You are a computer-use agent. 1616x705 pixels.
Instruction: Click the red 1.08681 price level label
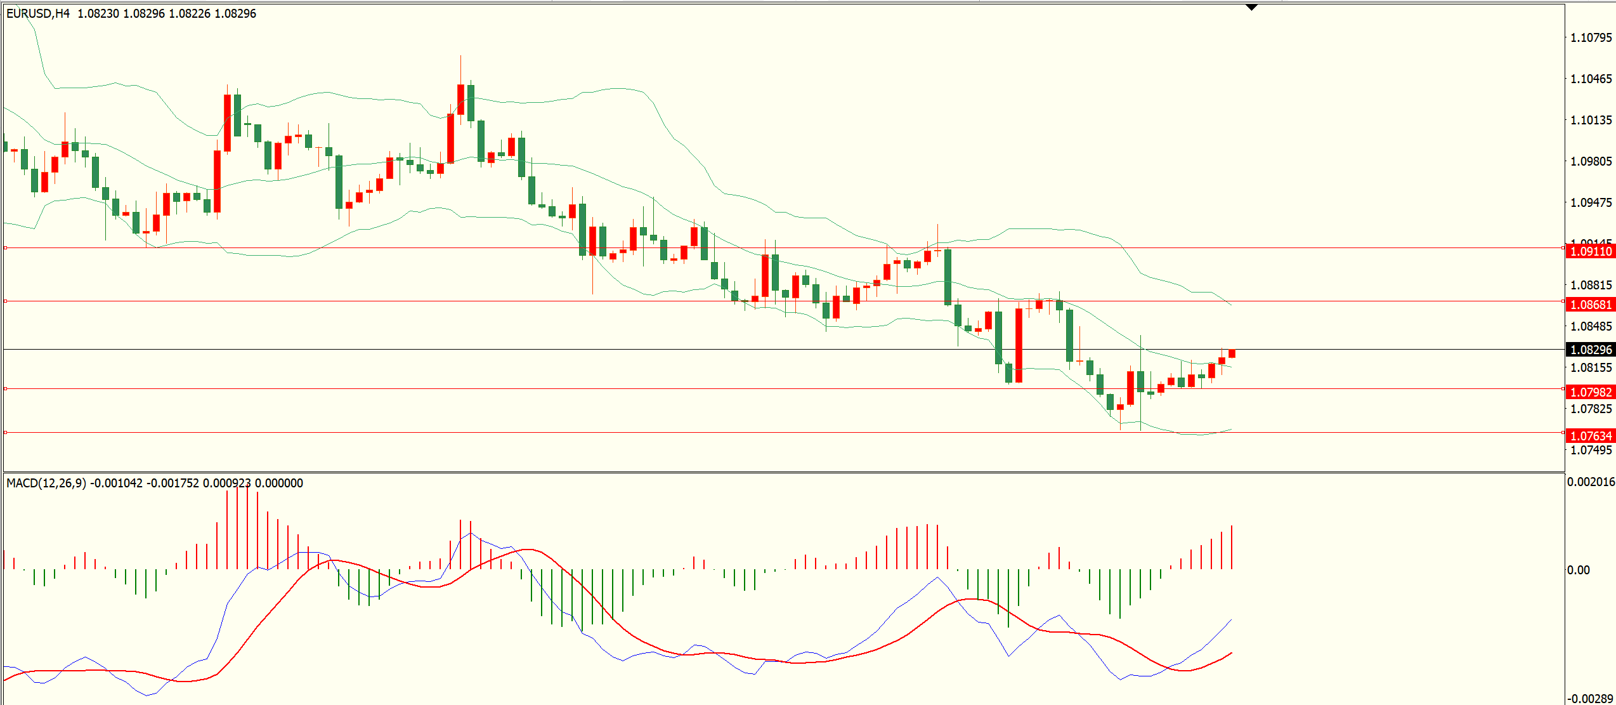pyautogui.click(x=1590, y=305)
